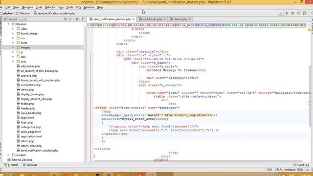Open the Window menu
The image size is (313, 176).
tap(89, 7)
